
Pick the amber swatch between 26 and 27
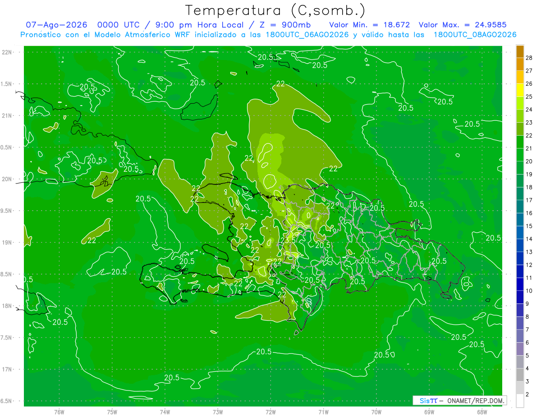pos(520,77)
